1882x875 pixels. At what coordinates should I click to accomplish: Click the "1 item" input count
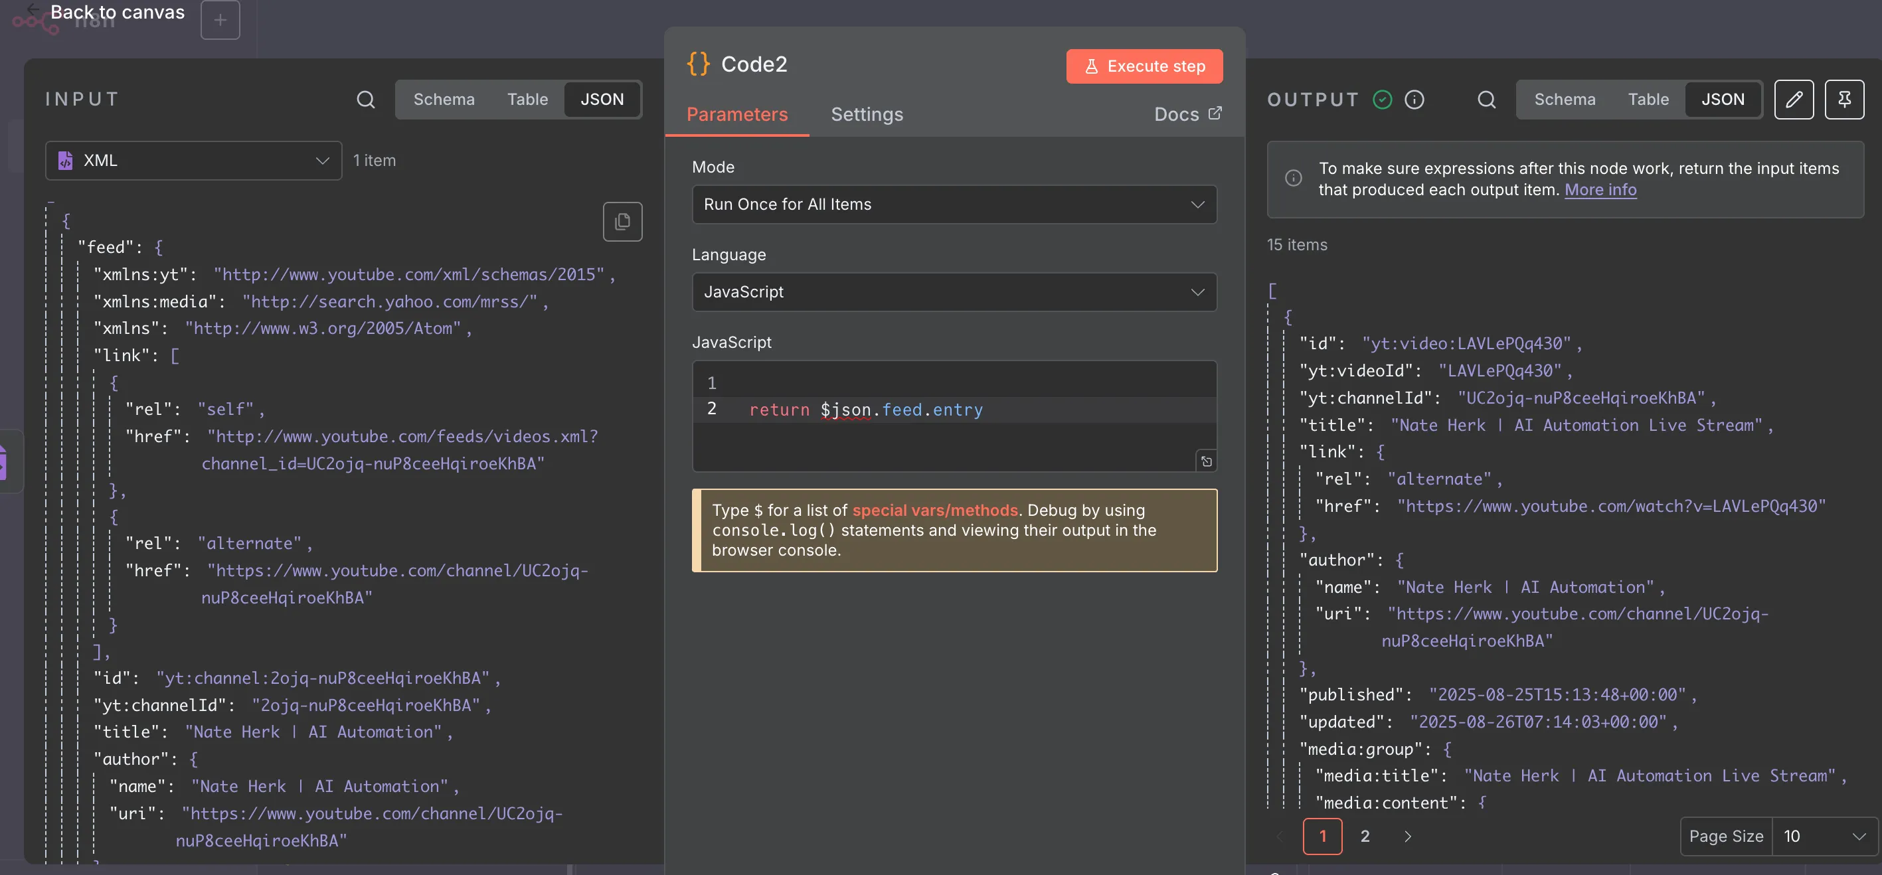(x=374, y=161)
